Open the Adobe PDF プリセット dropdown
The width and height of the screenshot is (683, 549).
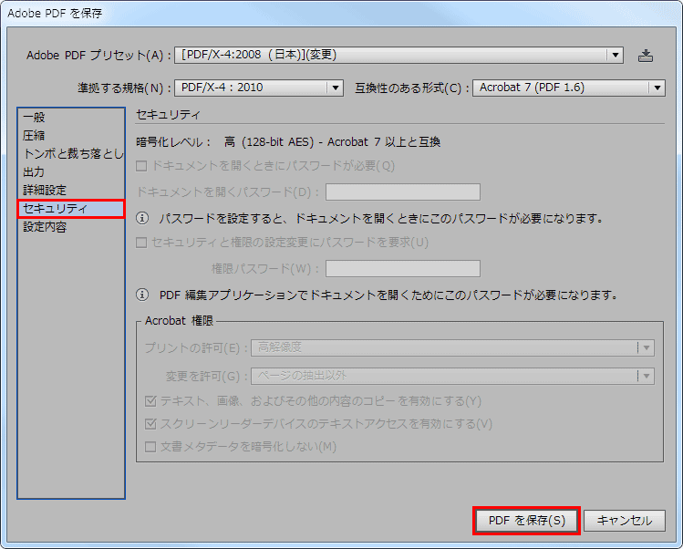398,56
